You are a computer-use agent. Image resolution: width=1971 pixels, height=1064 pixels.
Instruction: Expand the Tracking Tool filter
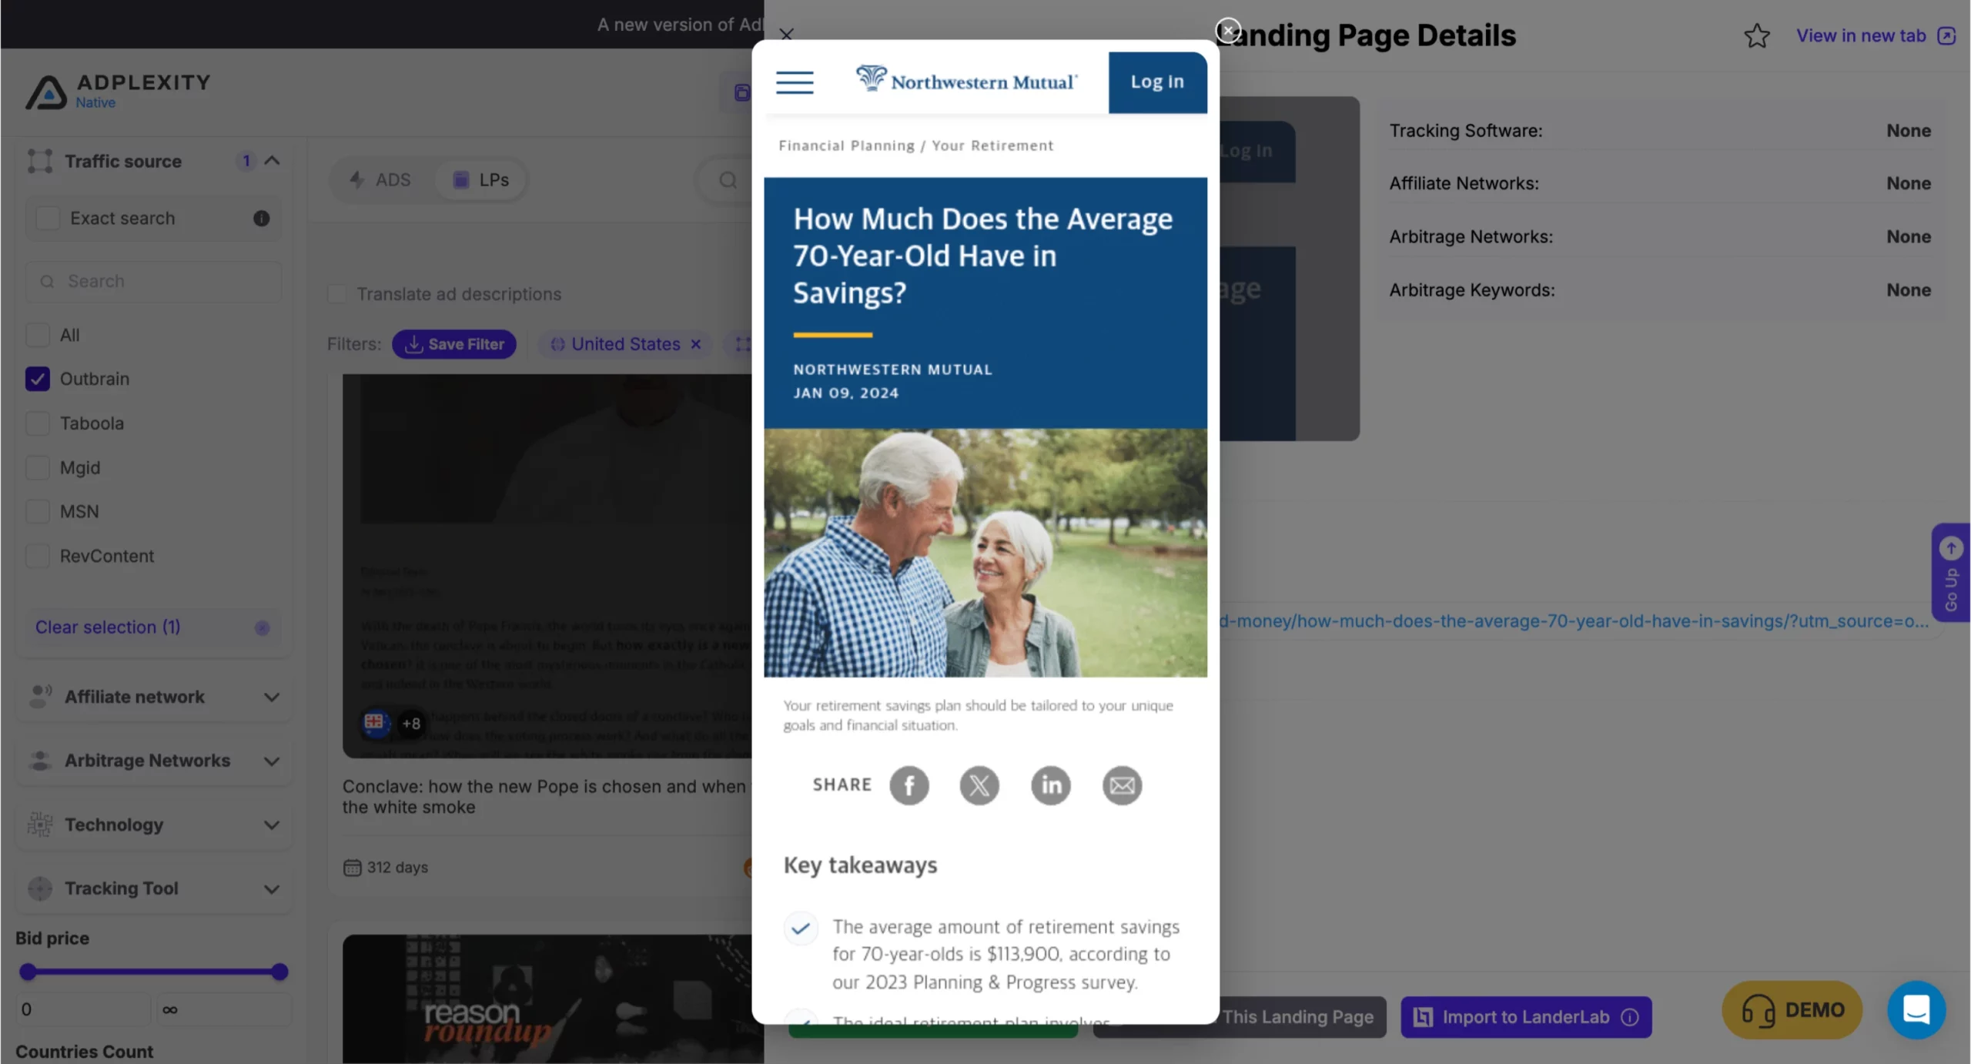(x=272, y=889)
